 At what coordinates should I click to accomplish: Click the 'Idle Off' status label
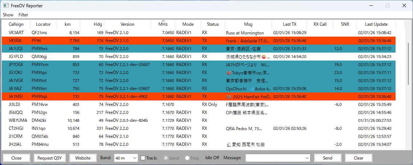212,158
